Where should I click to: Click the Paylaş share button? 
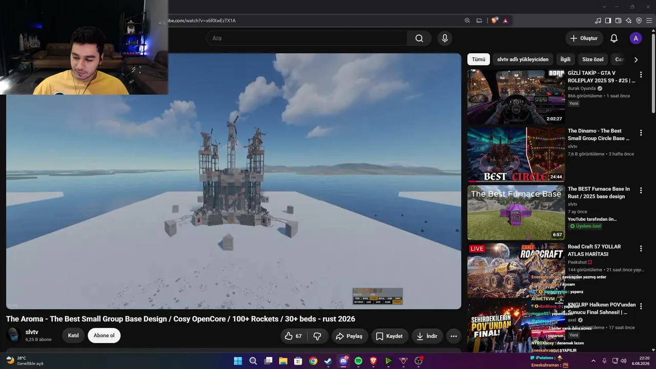coord(349,336)
